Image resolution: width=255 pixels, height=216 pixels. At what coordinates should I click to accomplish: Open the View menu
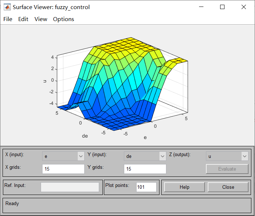pos(41,19)
